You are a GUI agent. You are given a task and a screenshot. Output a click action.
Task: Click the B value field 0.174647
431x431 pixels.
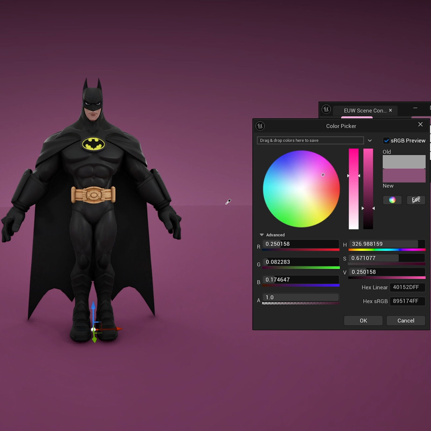tap(301, 280)
